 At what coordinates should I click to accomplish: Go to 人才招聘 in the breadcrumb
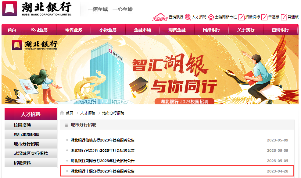(x=88, y=113)
